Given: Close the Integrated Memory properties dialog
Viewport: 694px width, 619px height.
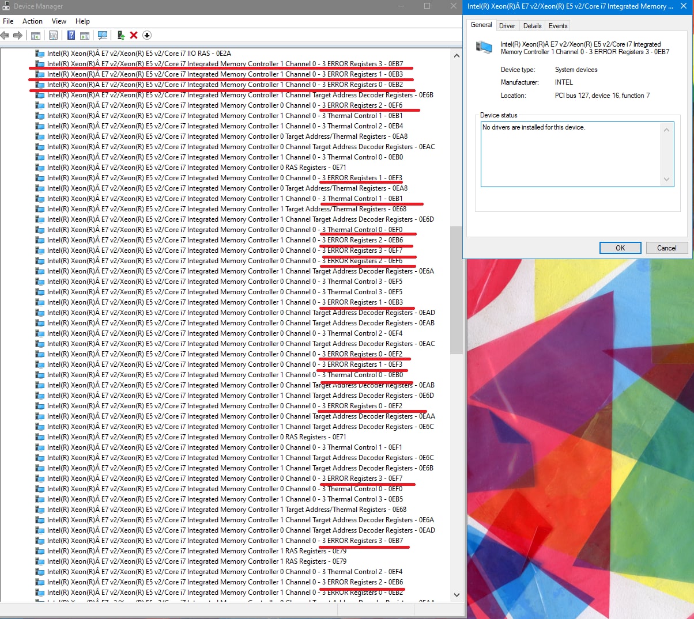Looking at the screenshot, I should coord(684,6).
